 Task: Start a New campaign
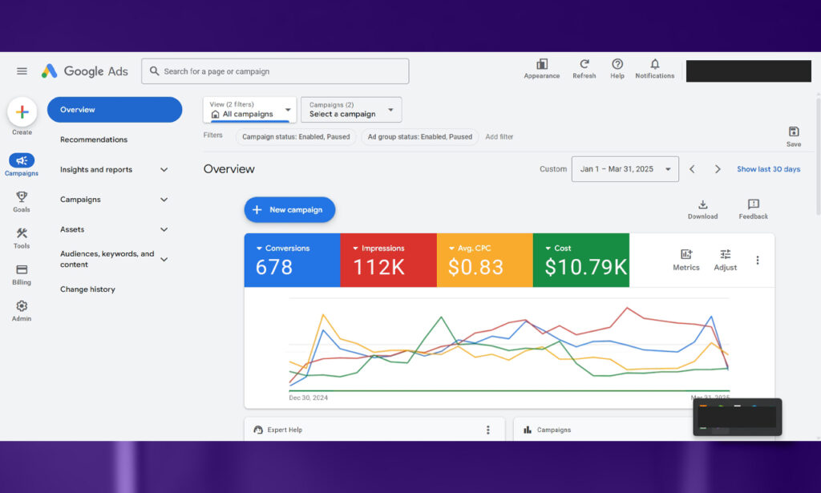tap(289, 210)
